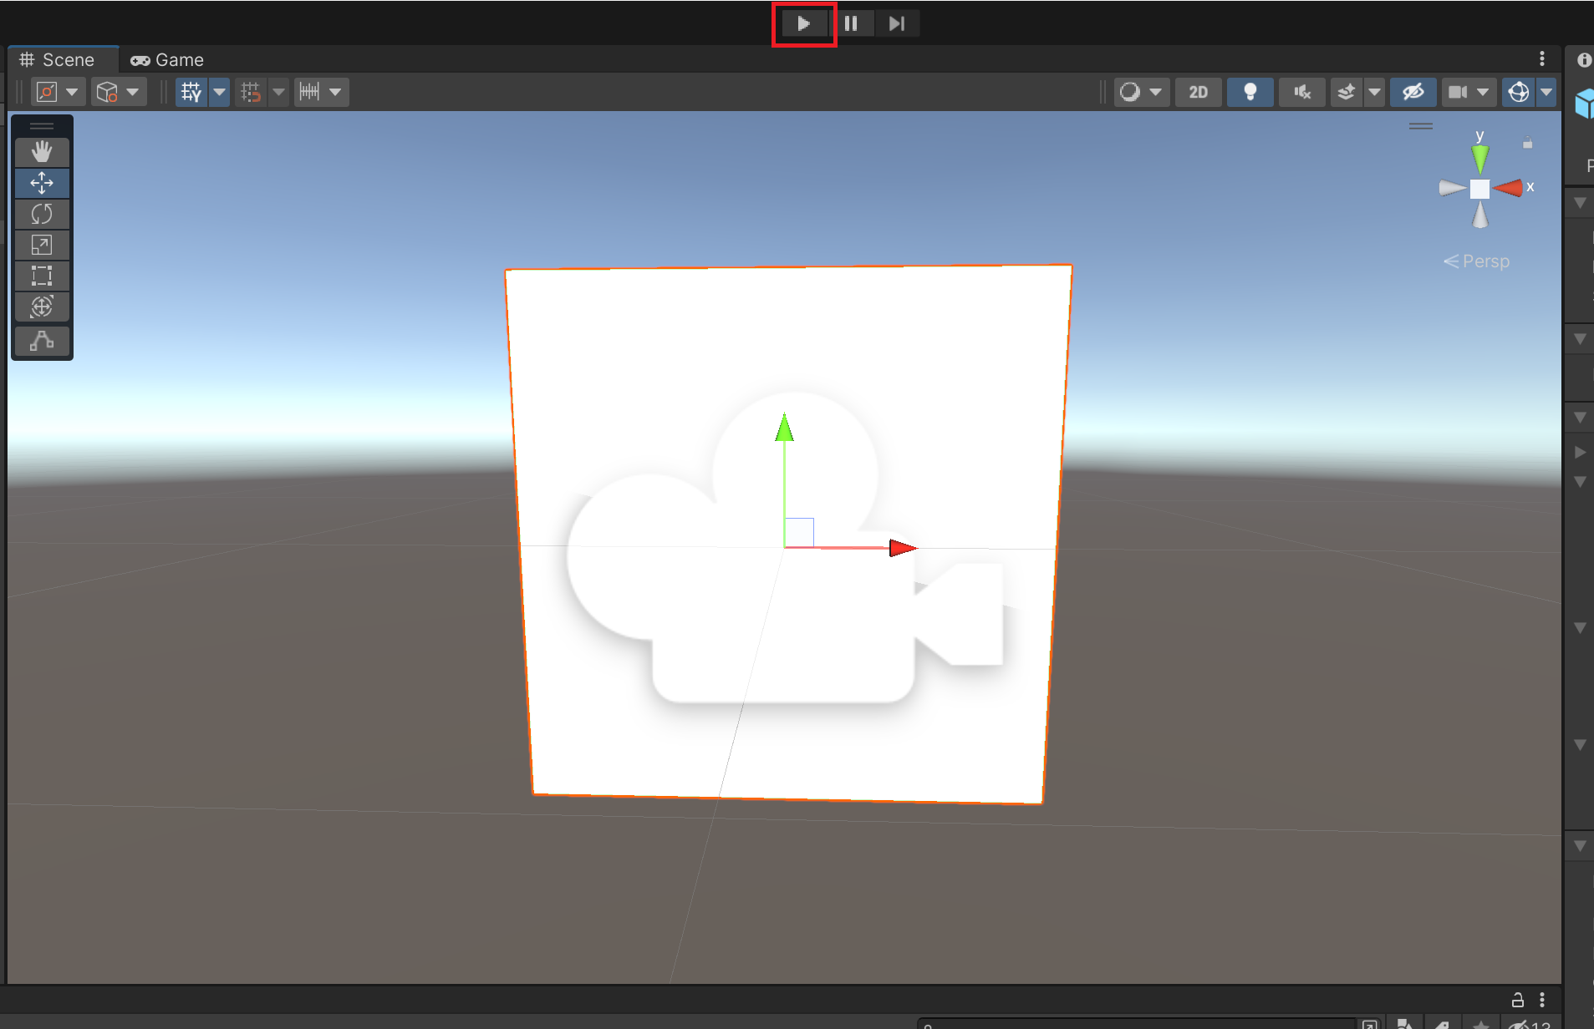The width and height of the screenshot is (1594, 1029).
Task: Open the snap increment dropdown
Action: [x=336, y=92]
